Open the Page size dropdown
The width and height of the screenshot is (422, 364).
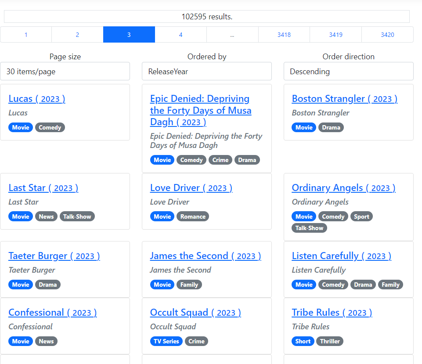[x=65, y=71]
